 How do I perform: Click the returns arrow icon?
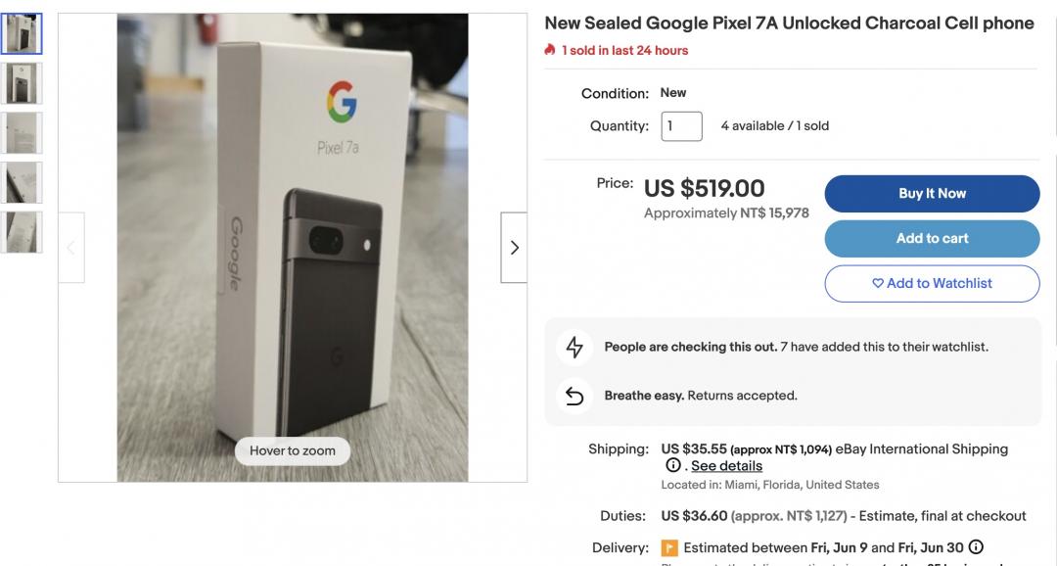pyautogui.click(x=574, y=396)
